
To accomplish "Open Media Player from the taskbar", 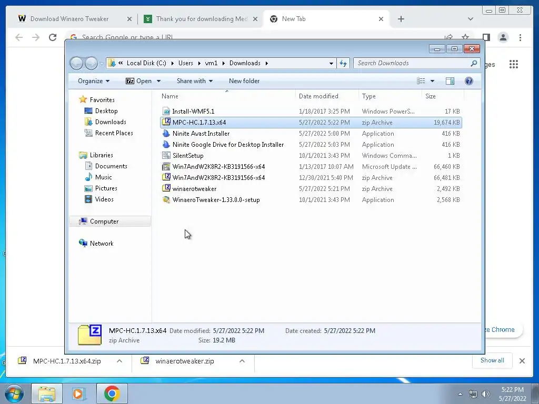I will tap(78, 393).
